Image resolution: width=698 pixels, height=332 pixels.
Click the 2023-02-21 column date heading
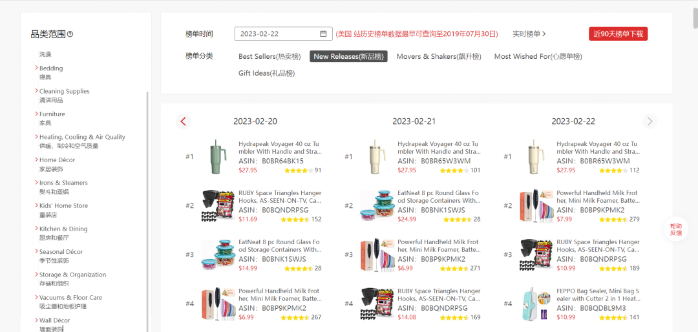click(414, 121)
